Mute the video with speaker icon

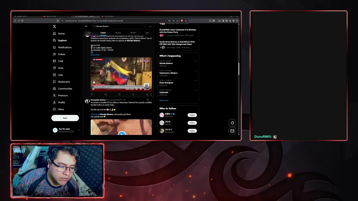click(136, 89)
